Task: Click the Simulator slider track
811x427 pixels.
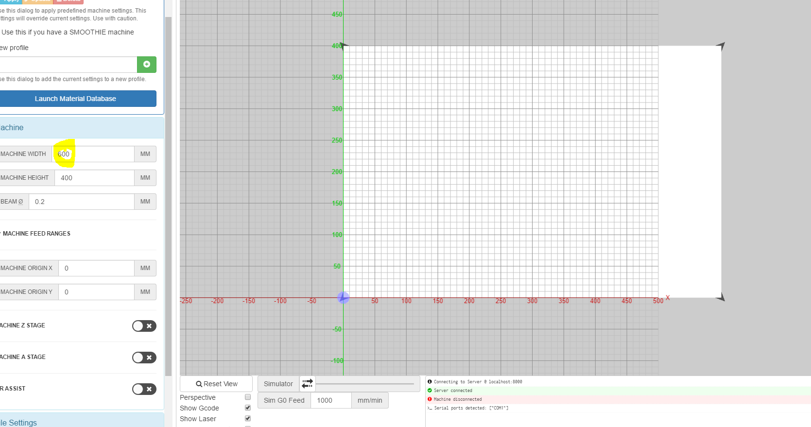Action: (364, 384)
